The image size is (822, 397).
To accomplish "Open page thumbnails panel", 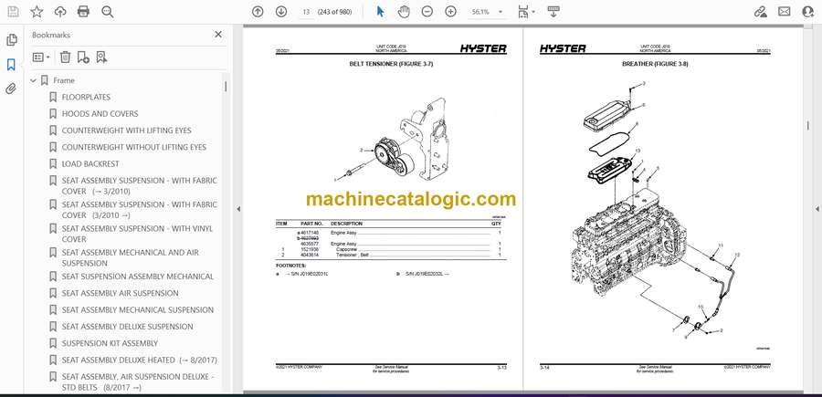I will click(11, 40).
